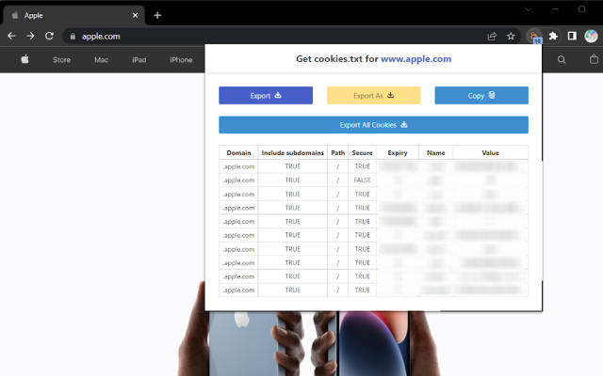Reload the page with refresh icon

(49, 36)
